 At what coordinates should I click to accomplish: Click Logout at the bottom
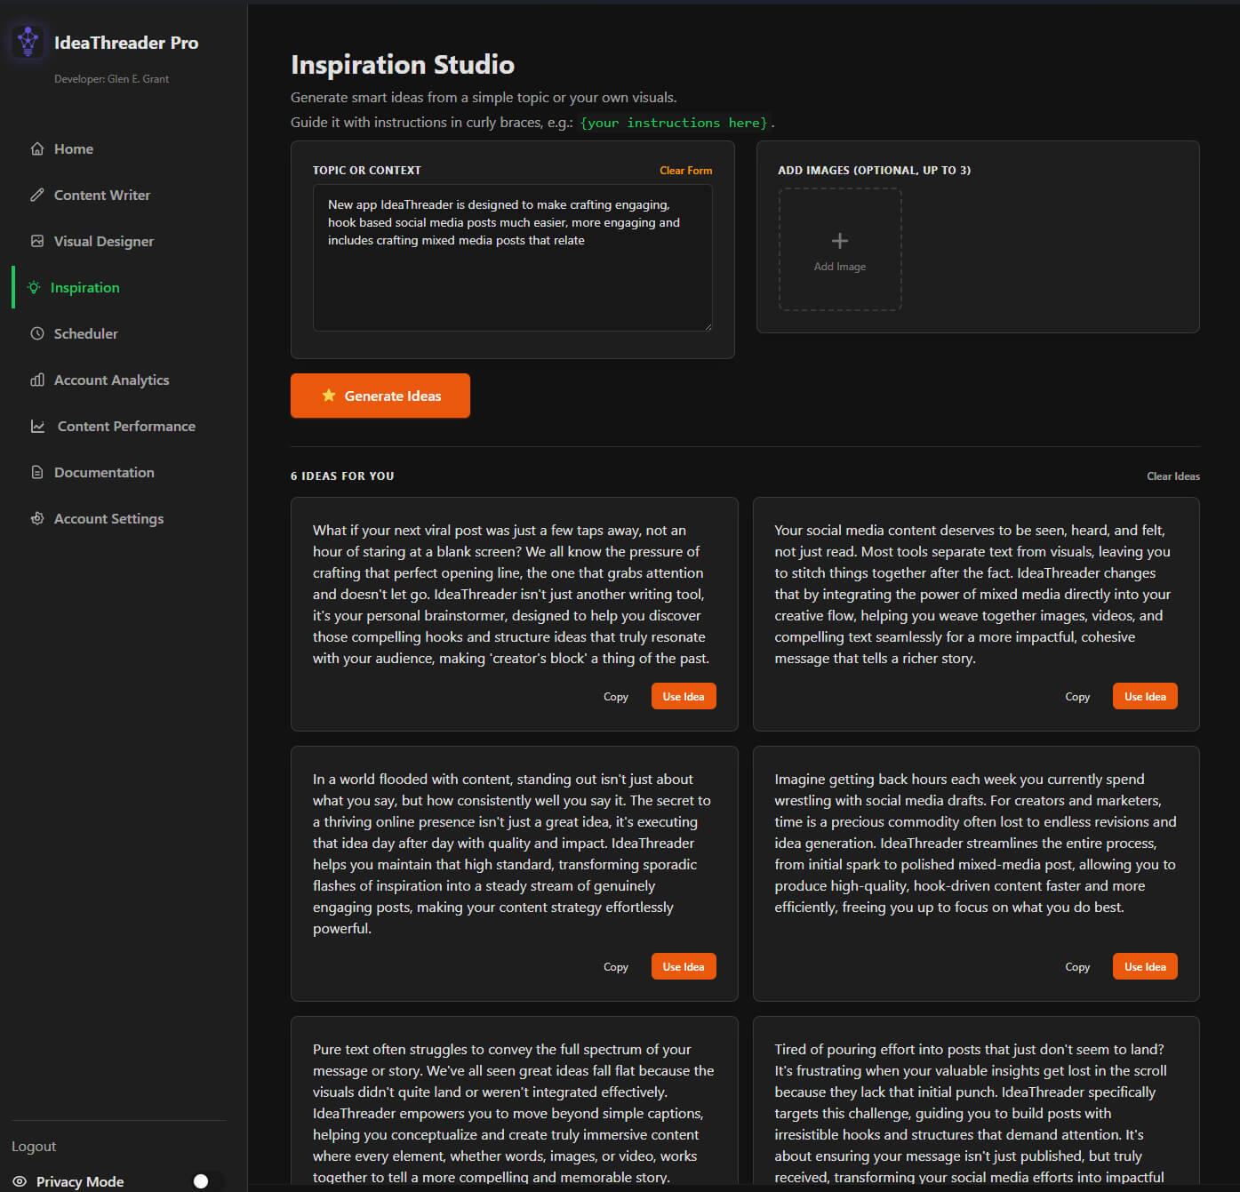34,1146
